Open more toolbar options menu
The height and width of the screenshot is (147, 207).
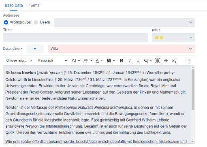[x=190, y=61]
